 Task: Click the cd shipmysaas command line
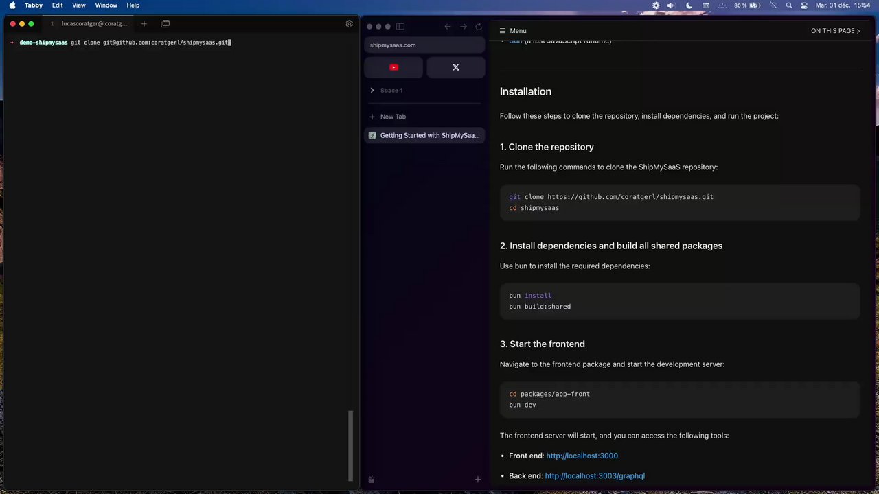[534, 208]
